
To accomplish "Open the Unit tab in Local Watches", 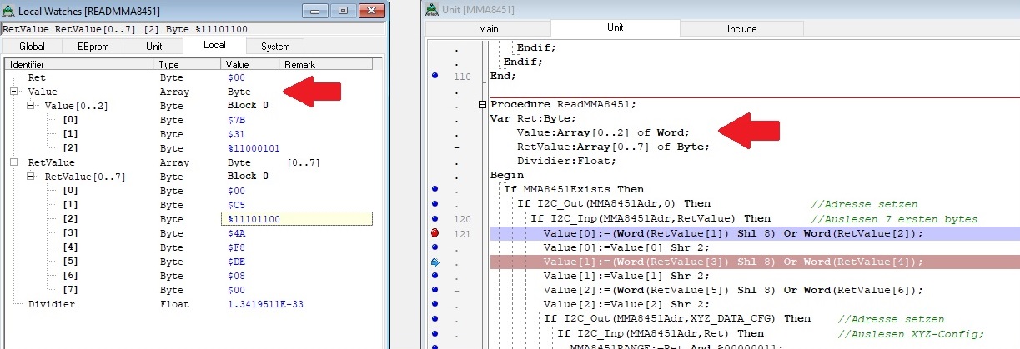I will (x=153, y=47).
